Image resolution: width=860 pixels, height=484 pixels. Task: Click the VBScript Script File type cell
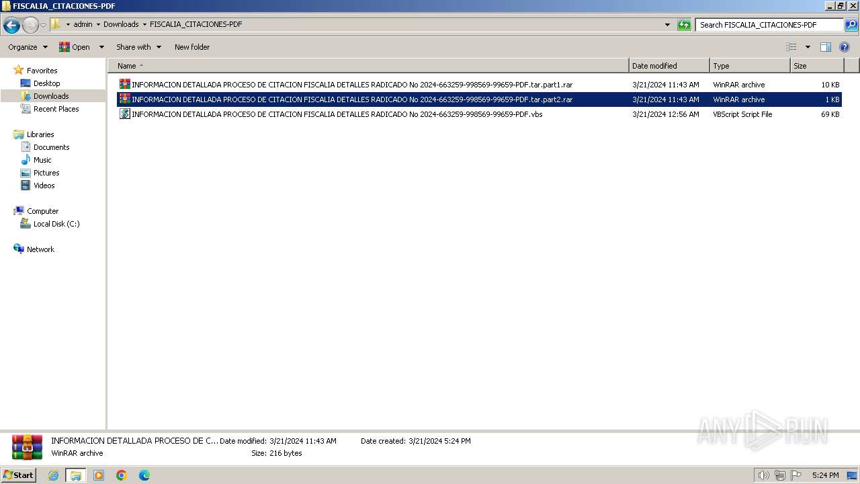(742, 114)
